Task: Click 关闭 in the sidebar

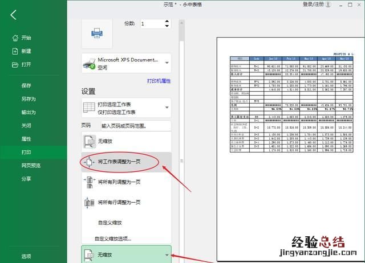Action: [26, 125]
